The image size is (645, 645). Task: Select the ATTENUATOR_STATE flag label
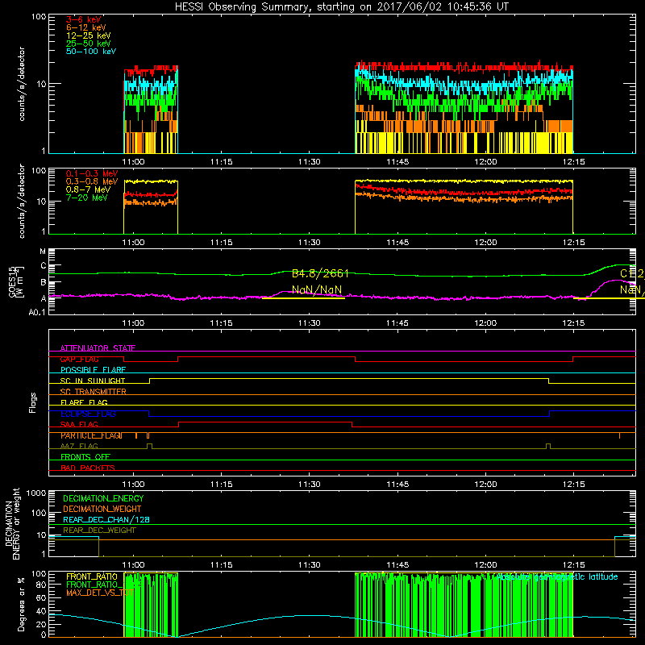point(98,348)
